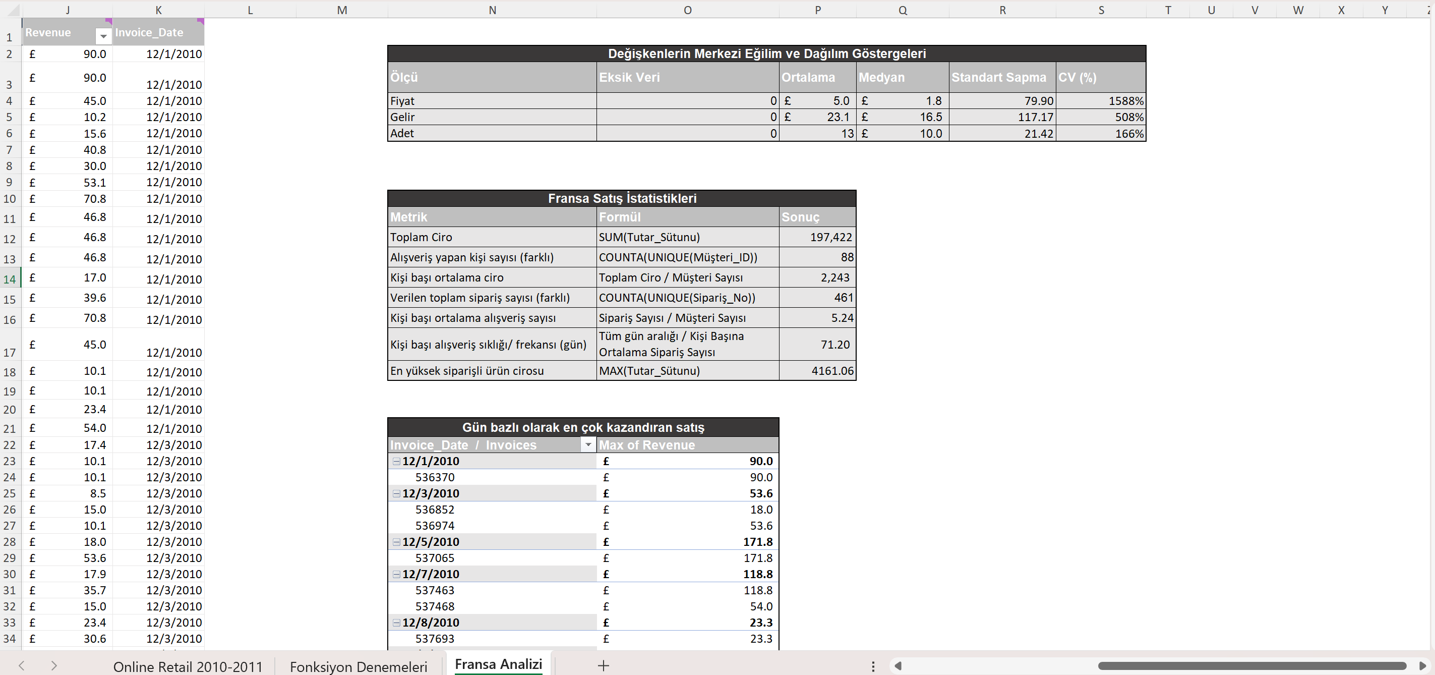Collapse the 12/1/2010 pivot group
The width and height of the screenshot is (1435, 675).
point(396,461)
